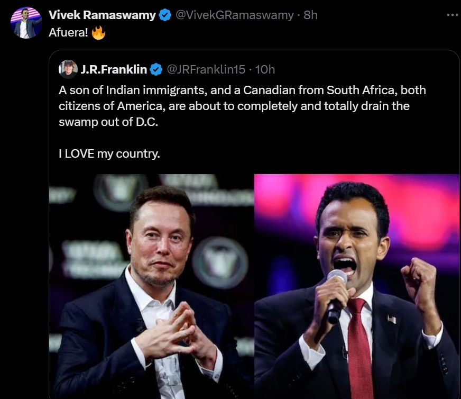Viewport: 461px width, 399px height.
Task: Open the post via the 8h timestamp
Action: coord(311,15)
